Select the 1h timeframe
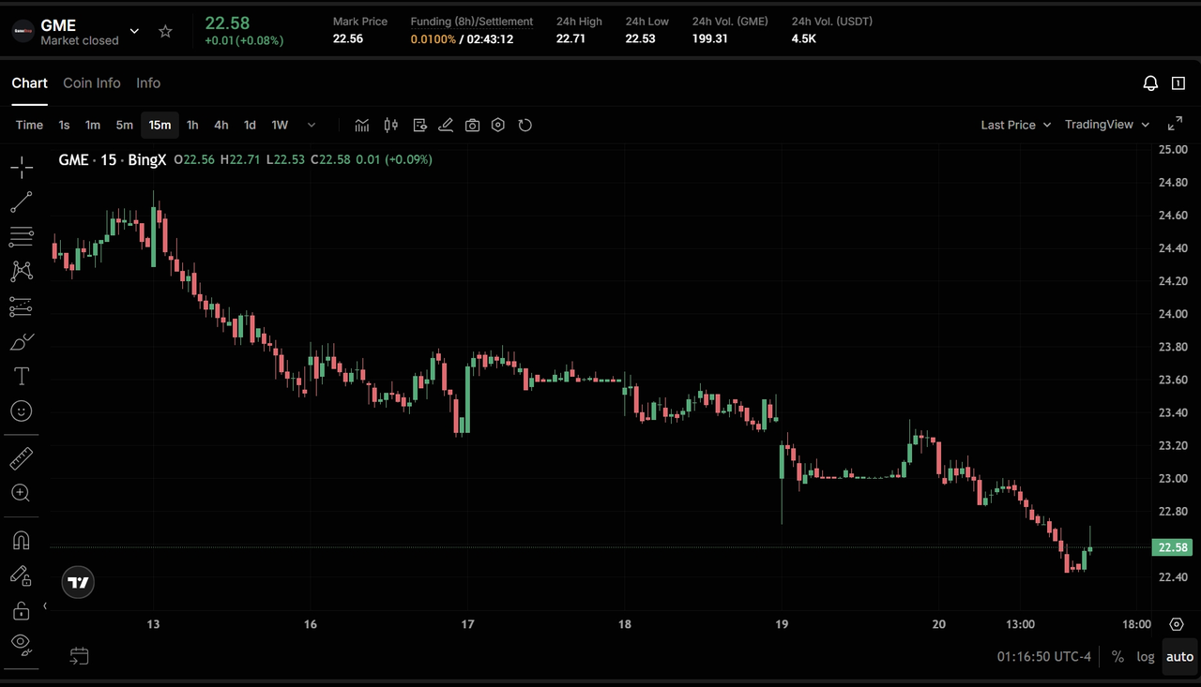This screenshot has height=687, width=1201. point(192,125)
